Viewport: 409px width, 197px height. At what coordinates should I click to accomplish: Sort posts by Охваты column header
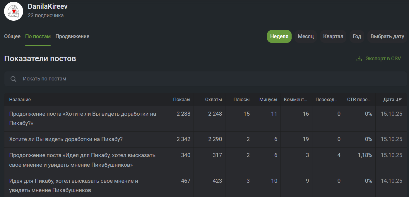pyautogui.click(x=213, y=100)
